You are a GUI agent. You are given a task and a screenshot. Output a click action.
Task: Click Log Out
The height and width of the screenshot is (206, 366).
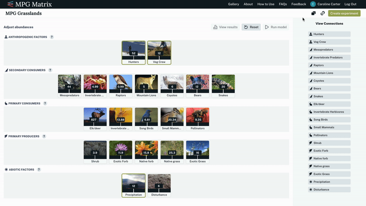coord(350,4)
